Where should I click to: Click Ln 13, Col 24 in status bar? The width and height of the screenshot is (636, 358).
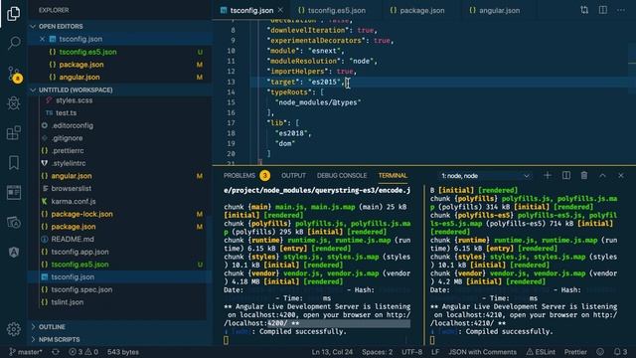(x=332, y=352)
